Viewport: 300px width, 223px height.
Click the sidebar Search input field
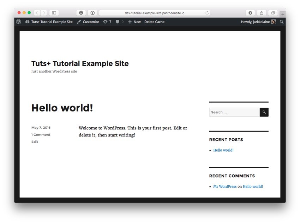coord(234,112)
